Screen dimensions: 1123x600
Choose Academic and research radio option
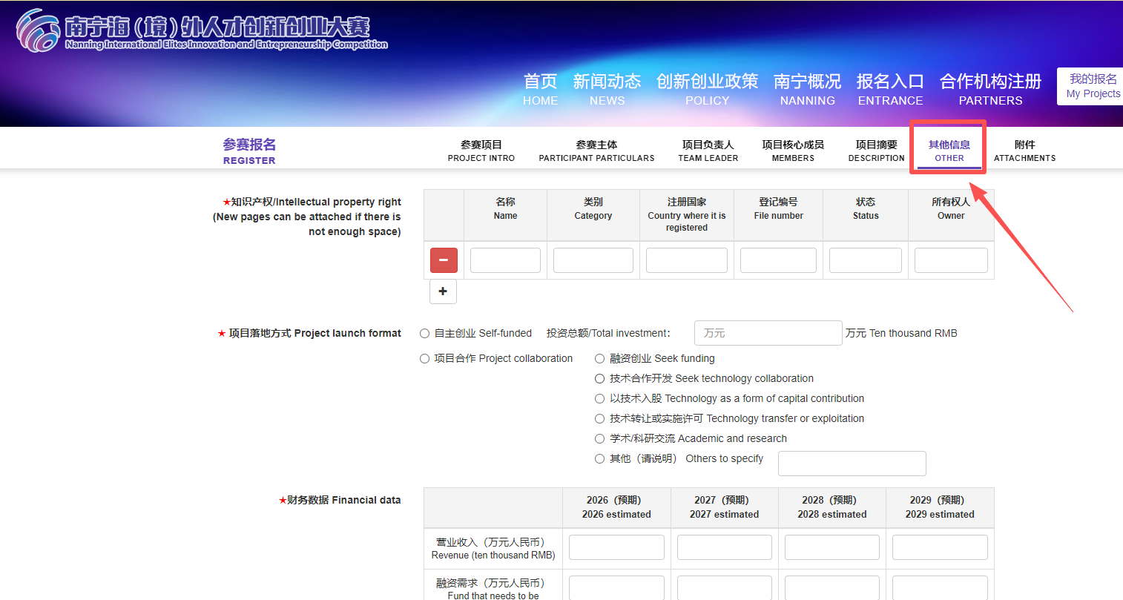pyautogui.click(x=600, y=439)
